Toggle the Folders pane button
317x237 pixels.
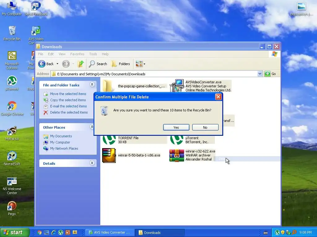120,64
